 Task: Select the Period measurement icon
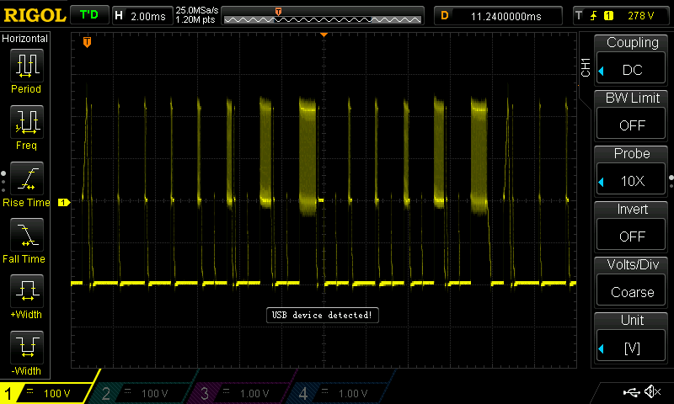[x=26, y=66]
